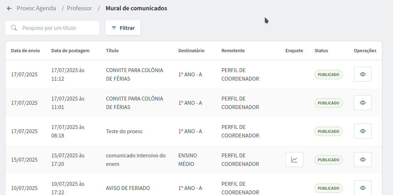
Task: Open poll chart for comunicado intensivo do enem
Action: click(294, 159)
